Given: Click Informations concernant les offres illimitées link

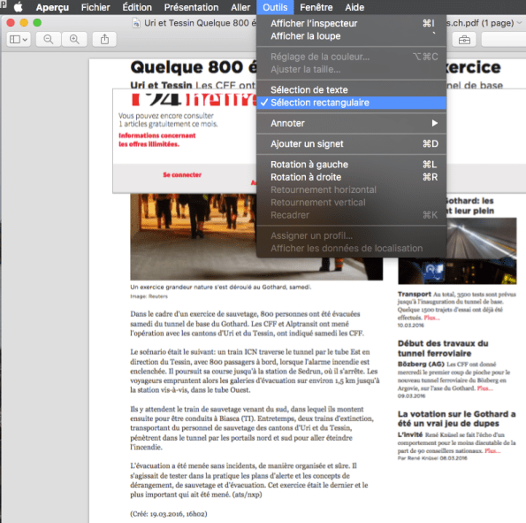Looking at the screenshot, I should 157,140.
